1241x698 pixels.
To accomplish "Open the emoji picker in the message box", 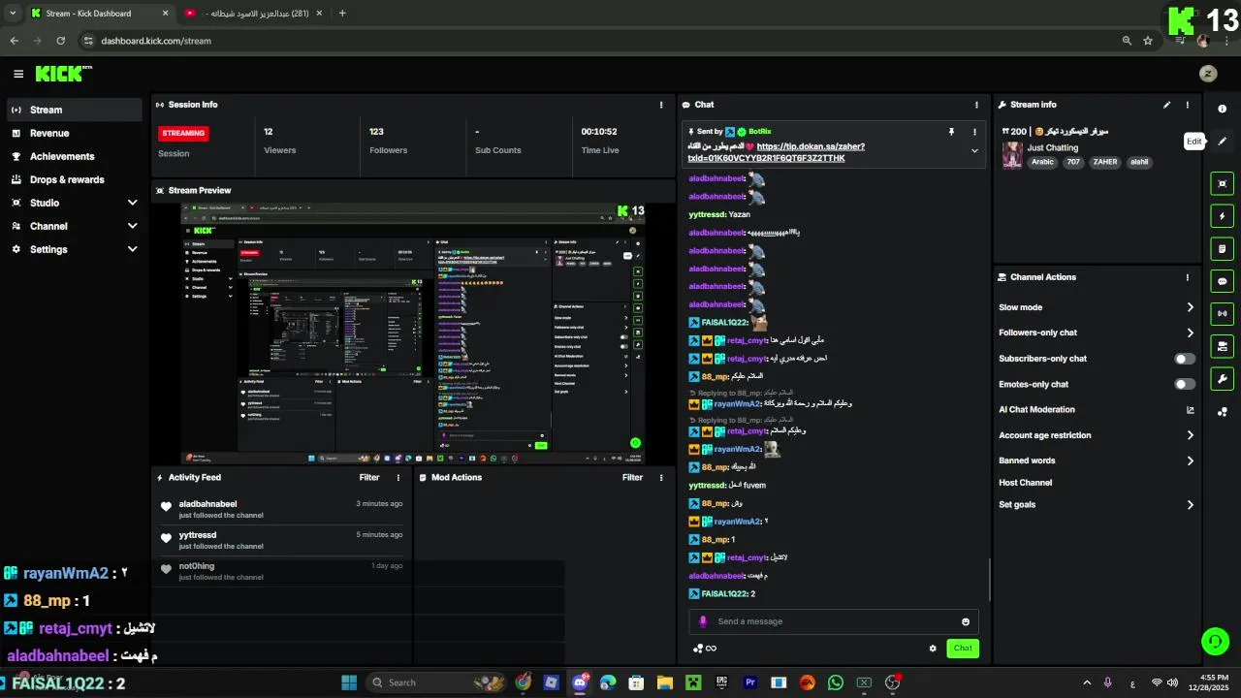I will point(966,621).
